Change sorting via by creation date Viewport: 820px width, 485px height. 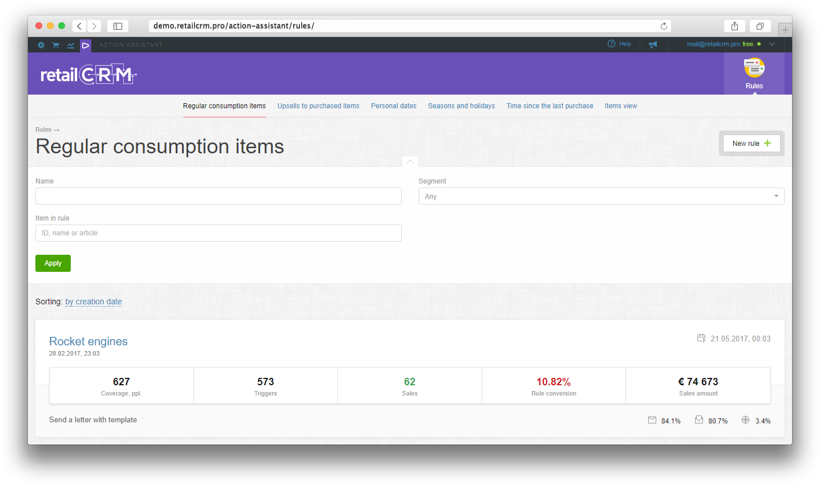94,301
